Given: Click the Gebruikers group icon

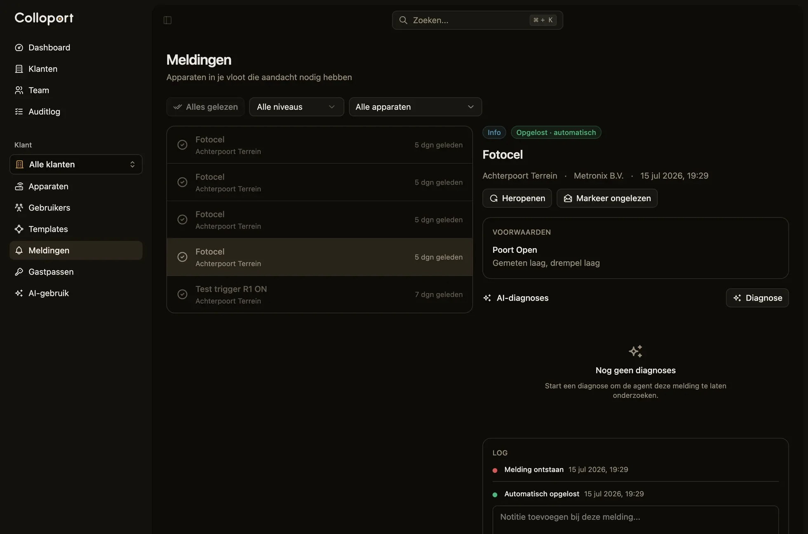Looking at the screenshot, I should [x=19, y=208].
